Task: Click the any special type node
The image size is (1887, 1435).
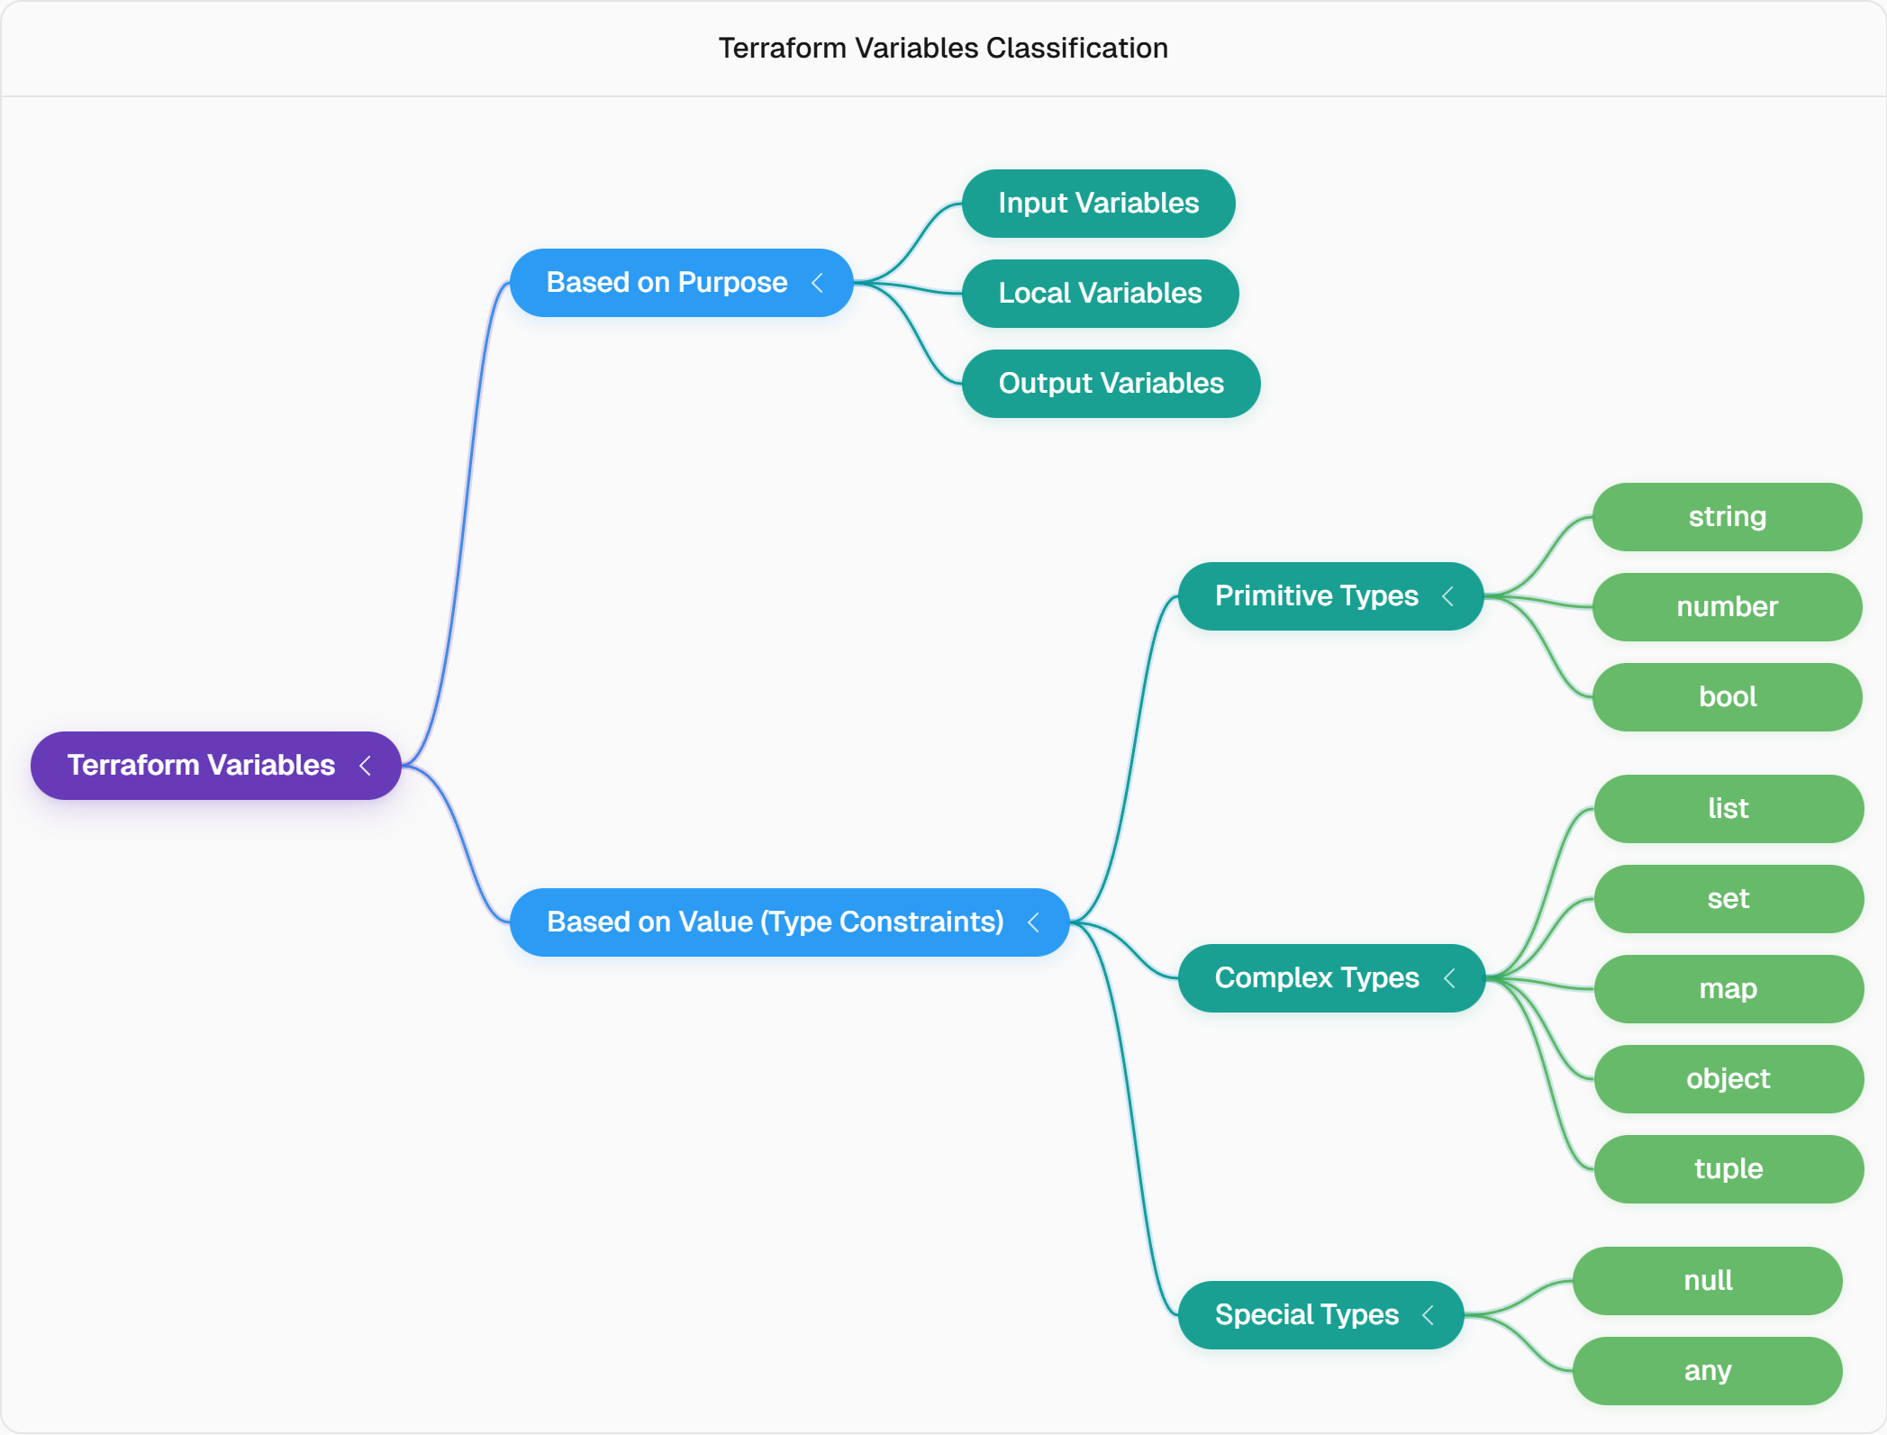Action: (x=1707, y=1371)
